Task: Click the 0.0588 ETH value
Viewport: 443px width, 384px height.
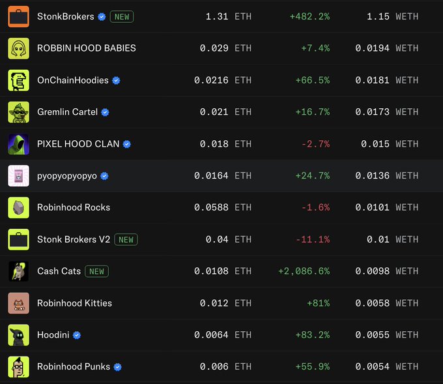Action: 223,207
